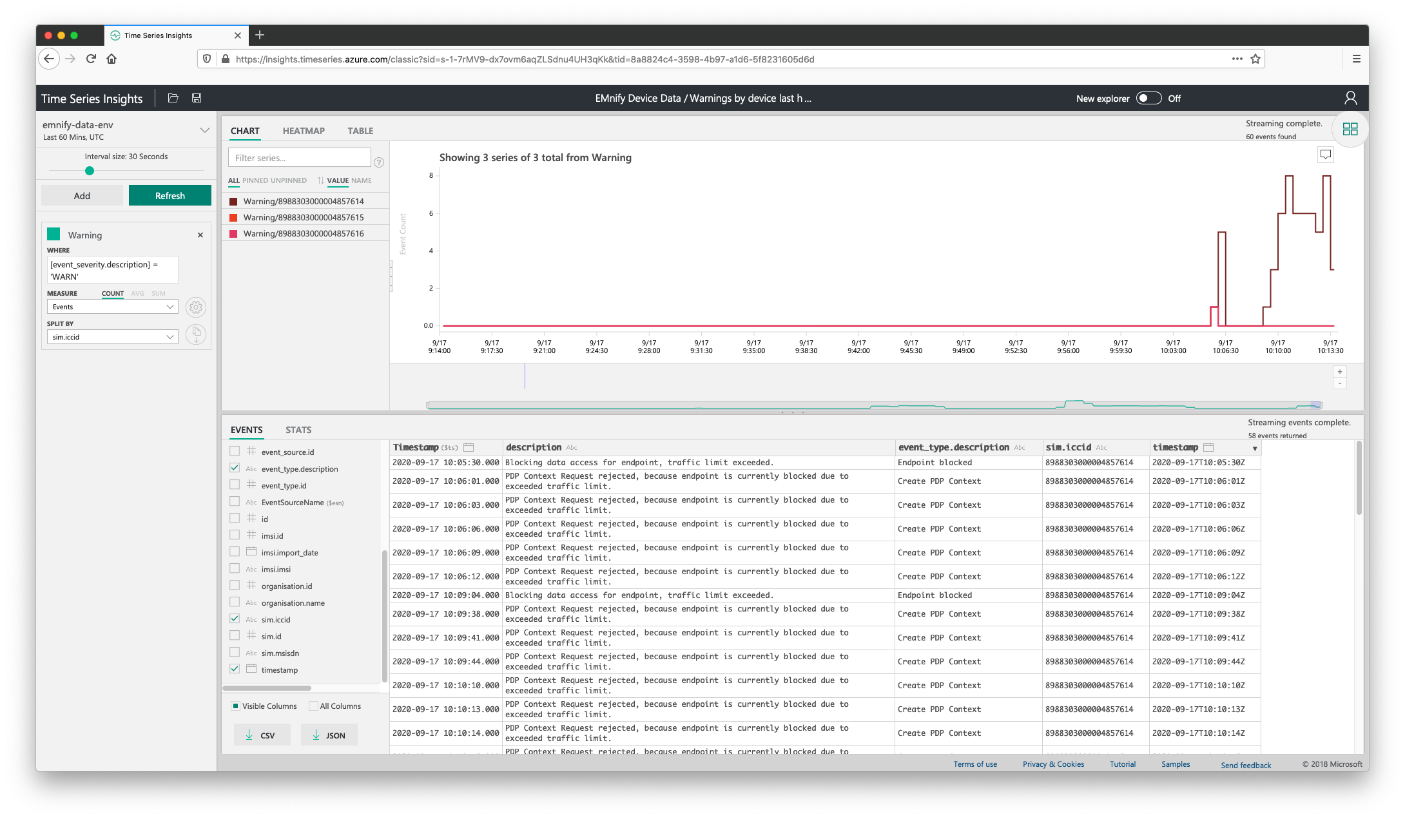Open the filter series help icon
Screen dimensions: 1405x819
tap(379, 162)
